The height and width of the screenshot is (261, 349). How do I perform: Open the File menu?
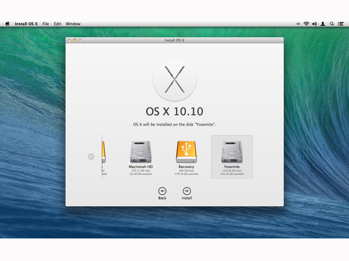(46, 24)
